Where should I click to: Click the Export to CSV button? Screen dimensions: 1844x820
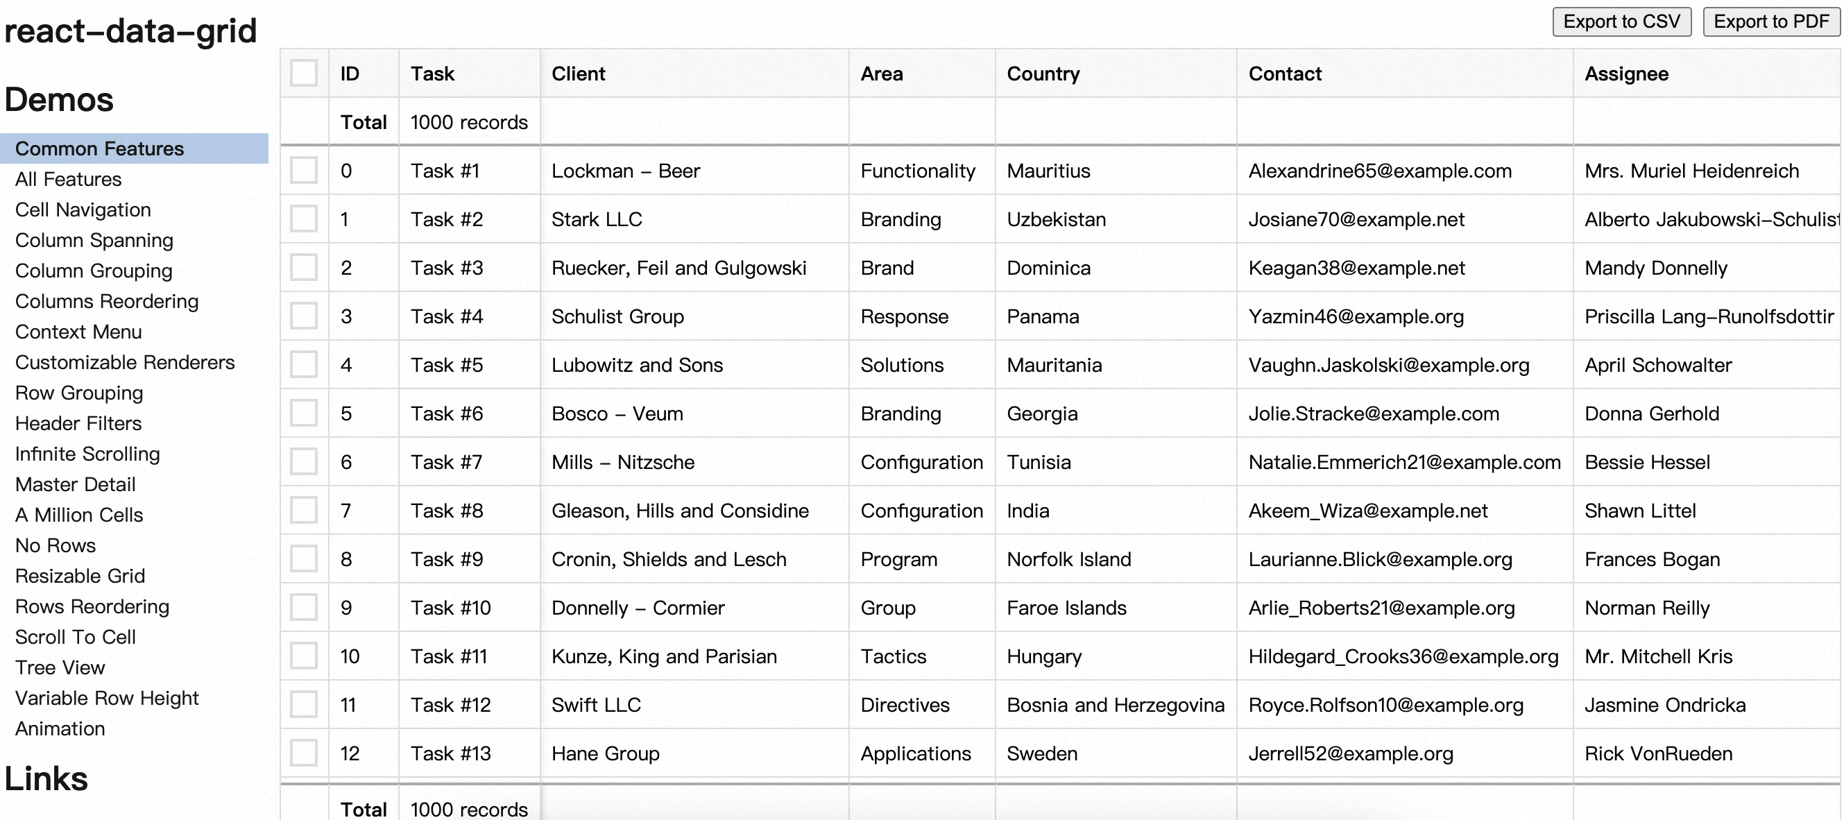pyautogui.click(x=1621, y=22)
